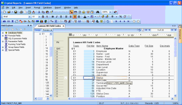Go to first page in preview bar
The width and height of the screenshot is (182, 105).
click(x=146, y=30)
